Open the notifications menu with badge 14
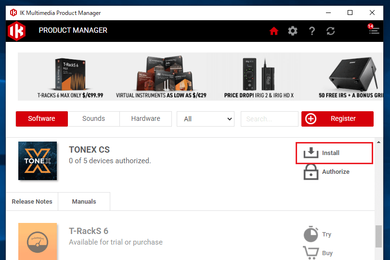This screenshot has height=260, width=390. (374, 30)
